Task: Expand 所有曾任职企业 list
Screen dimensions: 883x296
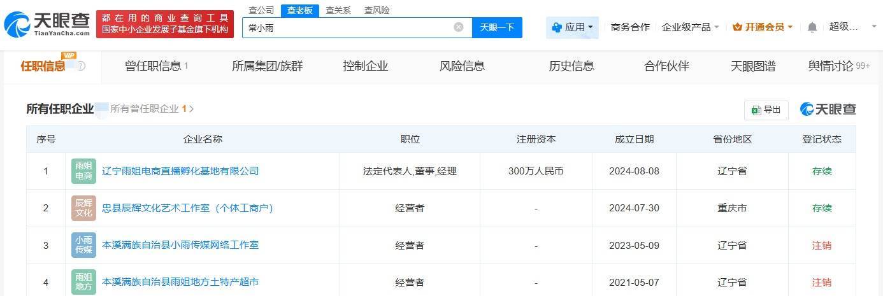Action: [x=152, y=109]
